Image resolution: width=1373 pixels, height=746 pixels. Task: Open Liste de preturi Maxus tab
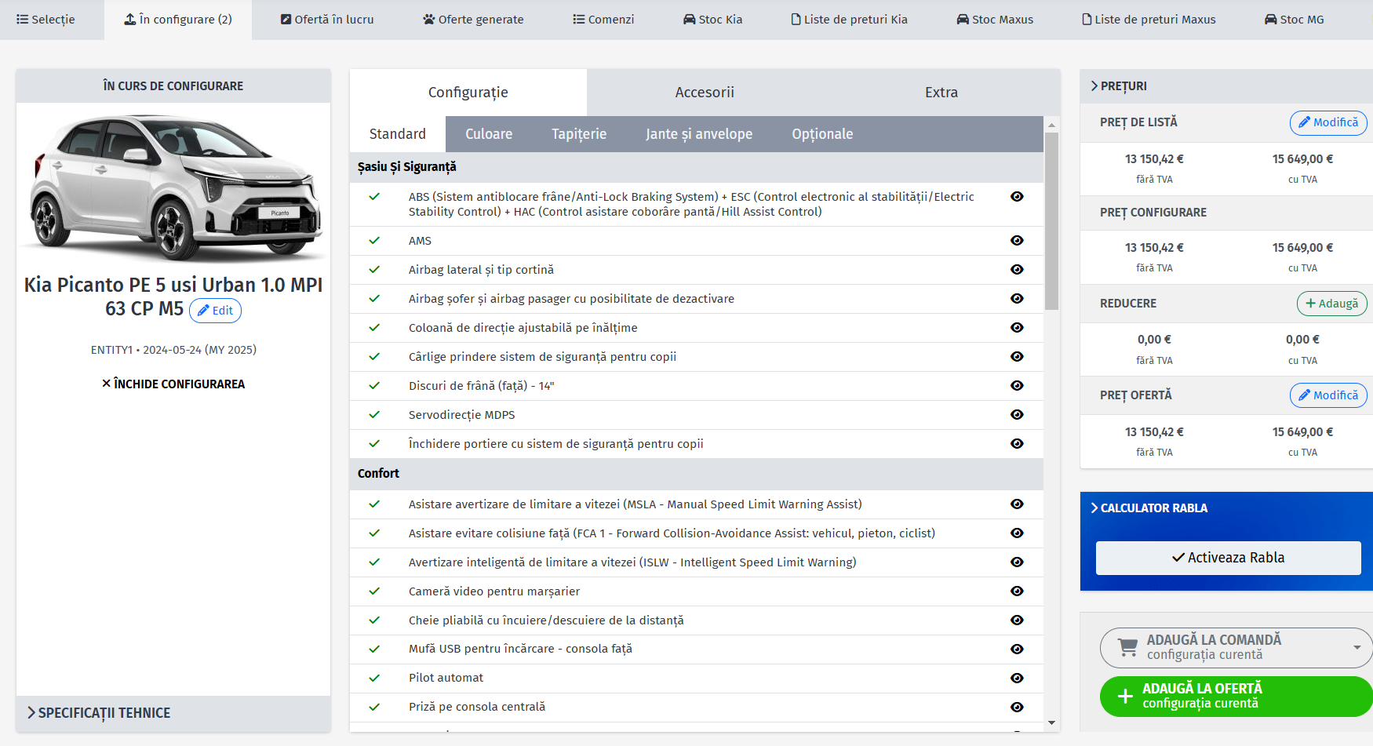click(x=1149, y=20)
